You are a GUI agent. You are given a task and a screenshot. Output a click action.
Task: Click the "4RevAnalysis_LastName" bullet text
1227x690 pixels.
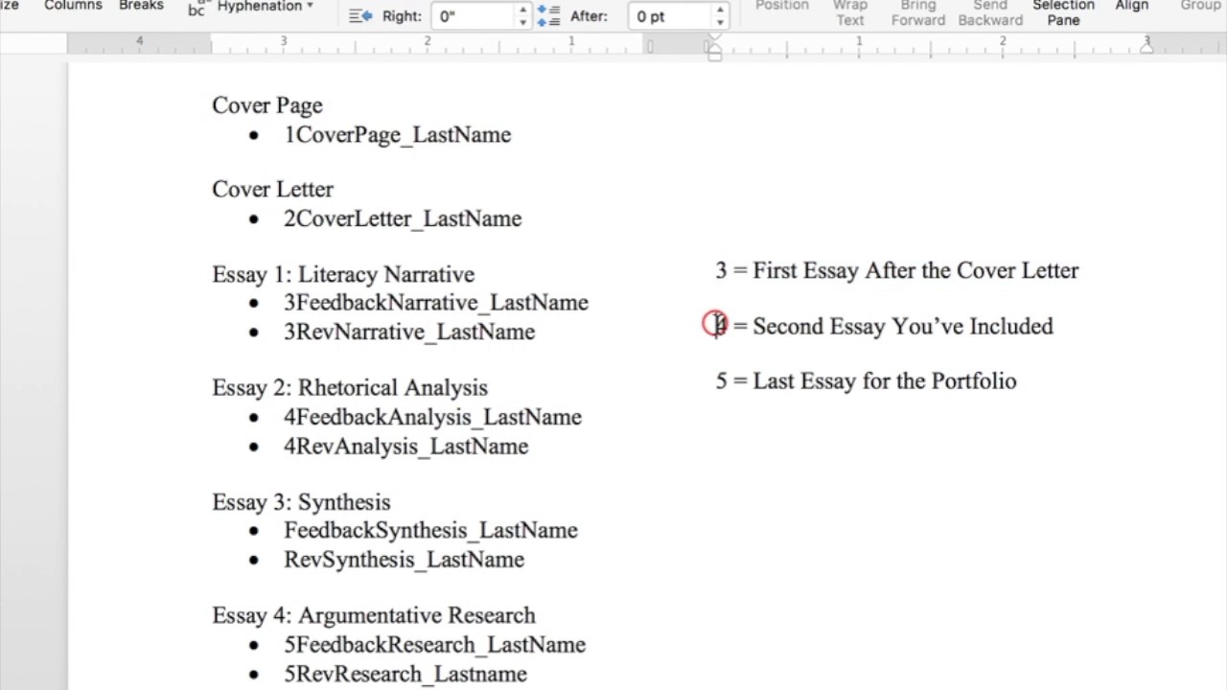[x=406, y=447]
